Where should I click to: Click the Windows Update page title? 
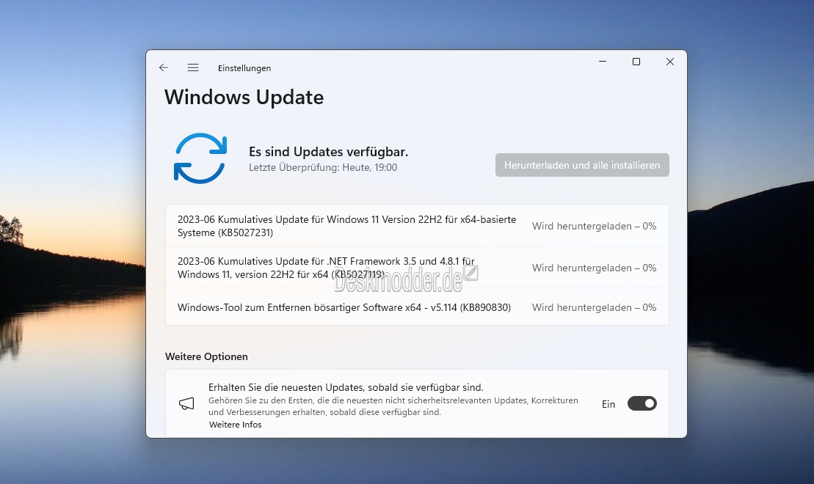click(x=244, y=98)
